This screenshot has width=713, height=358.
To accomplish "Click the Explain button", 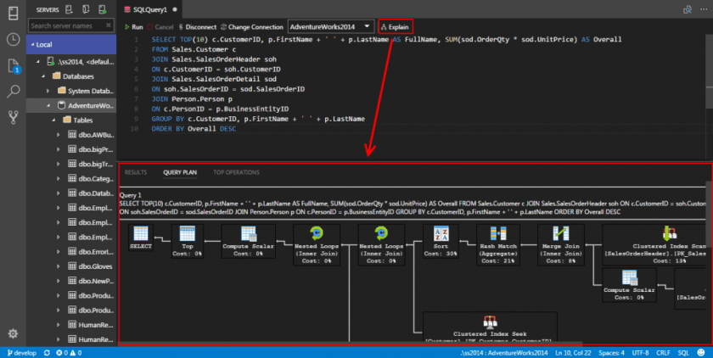I will tap(396, 27).
